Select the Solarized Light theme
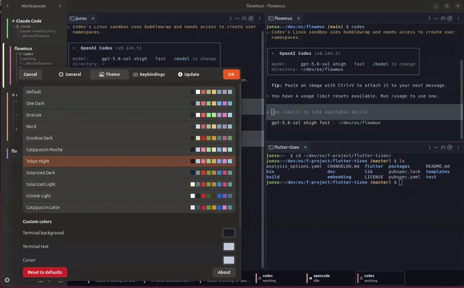 (129, 184)
